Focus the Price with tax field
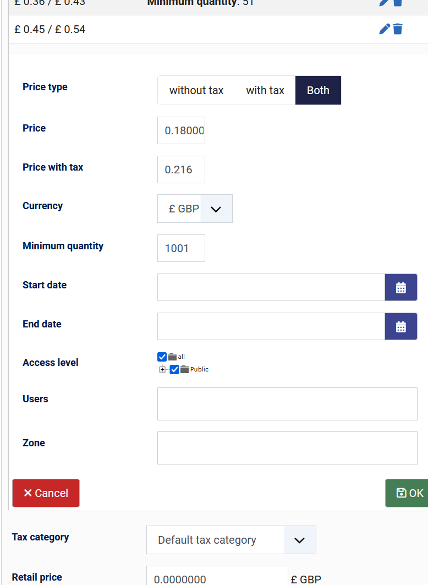 point(181,170)
